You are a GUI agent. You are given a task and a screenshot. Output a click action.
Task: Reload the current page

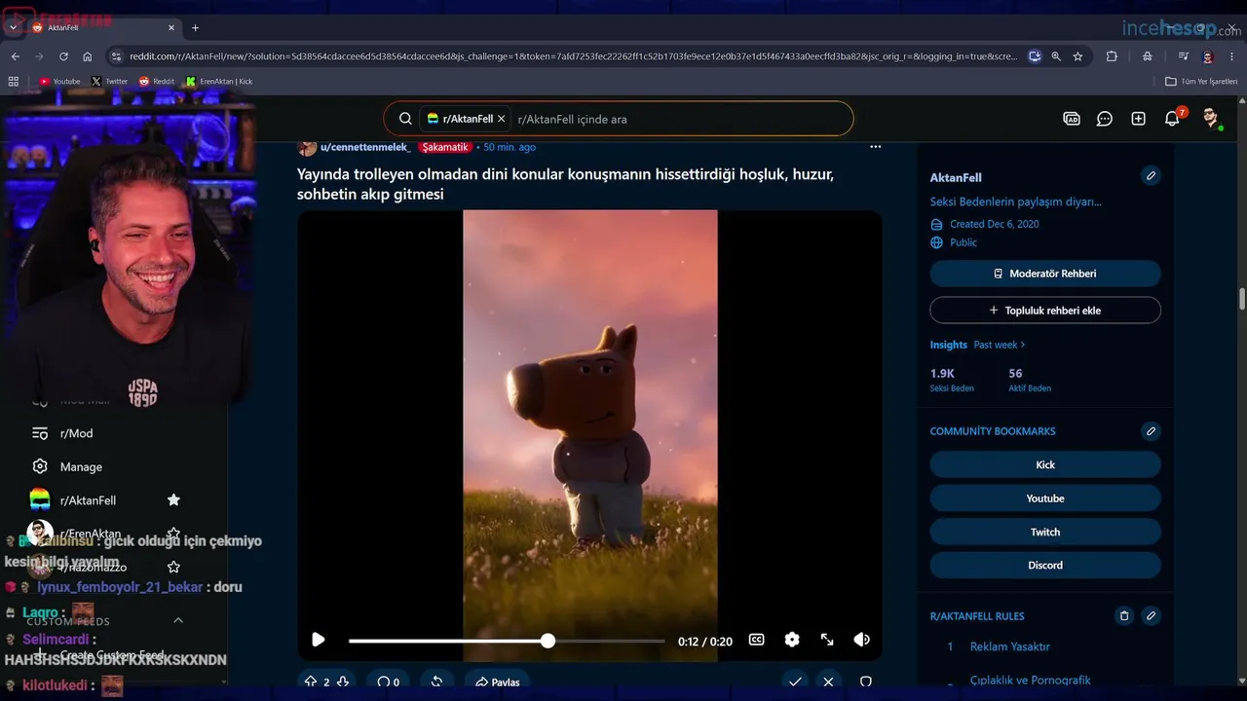63,56
